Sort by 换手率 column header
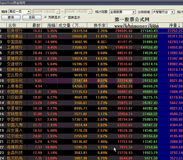 pos(97,26)
